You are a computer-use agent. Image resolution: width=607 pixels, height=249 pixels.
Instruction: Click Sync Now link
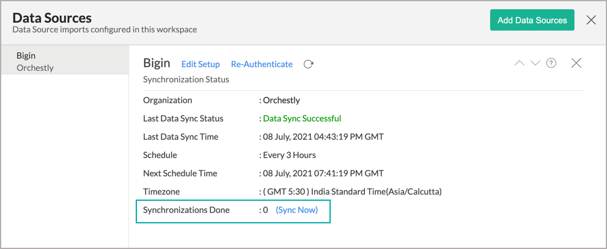click(x=296, y=210)
